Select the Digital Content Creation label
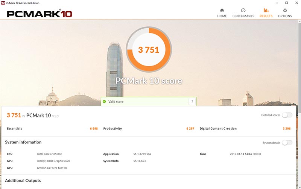The height and width of the screenshot is (189, 301). pos(218,128)
